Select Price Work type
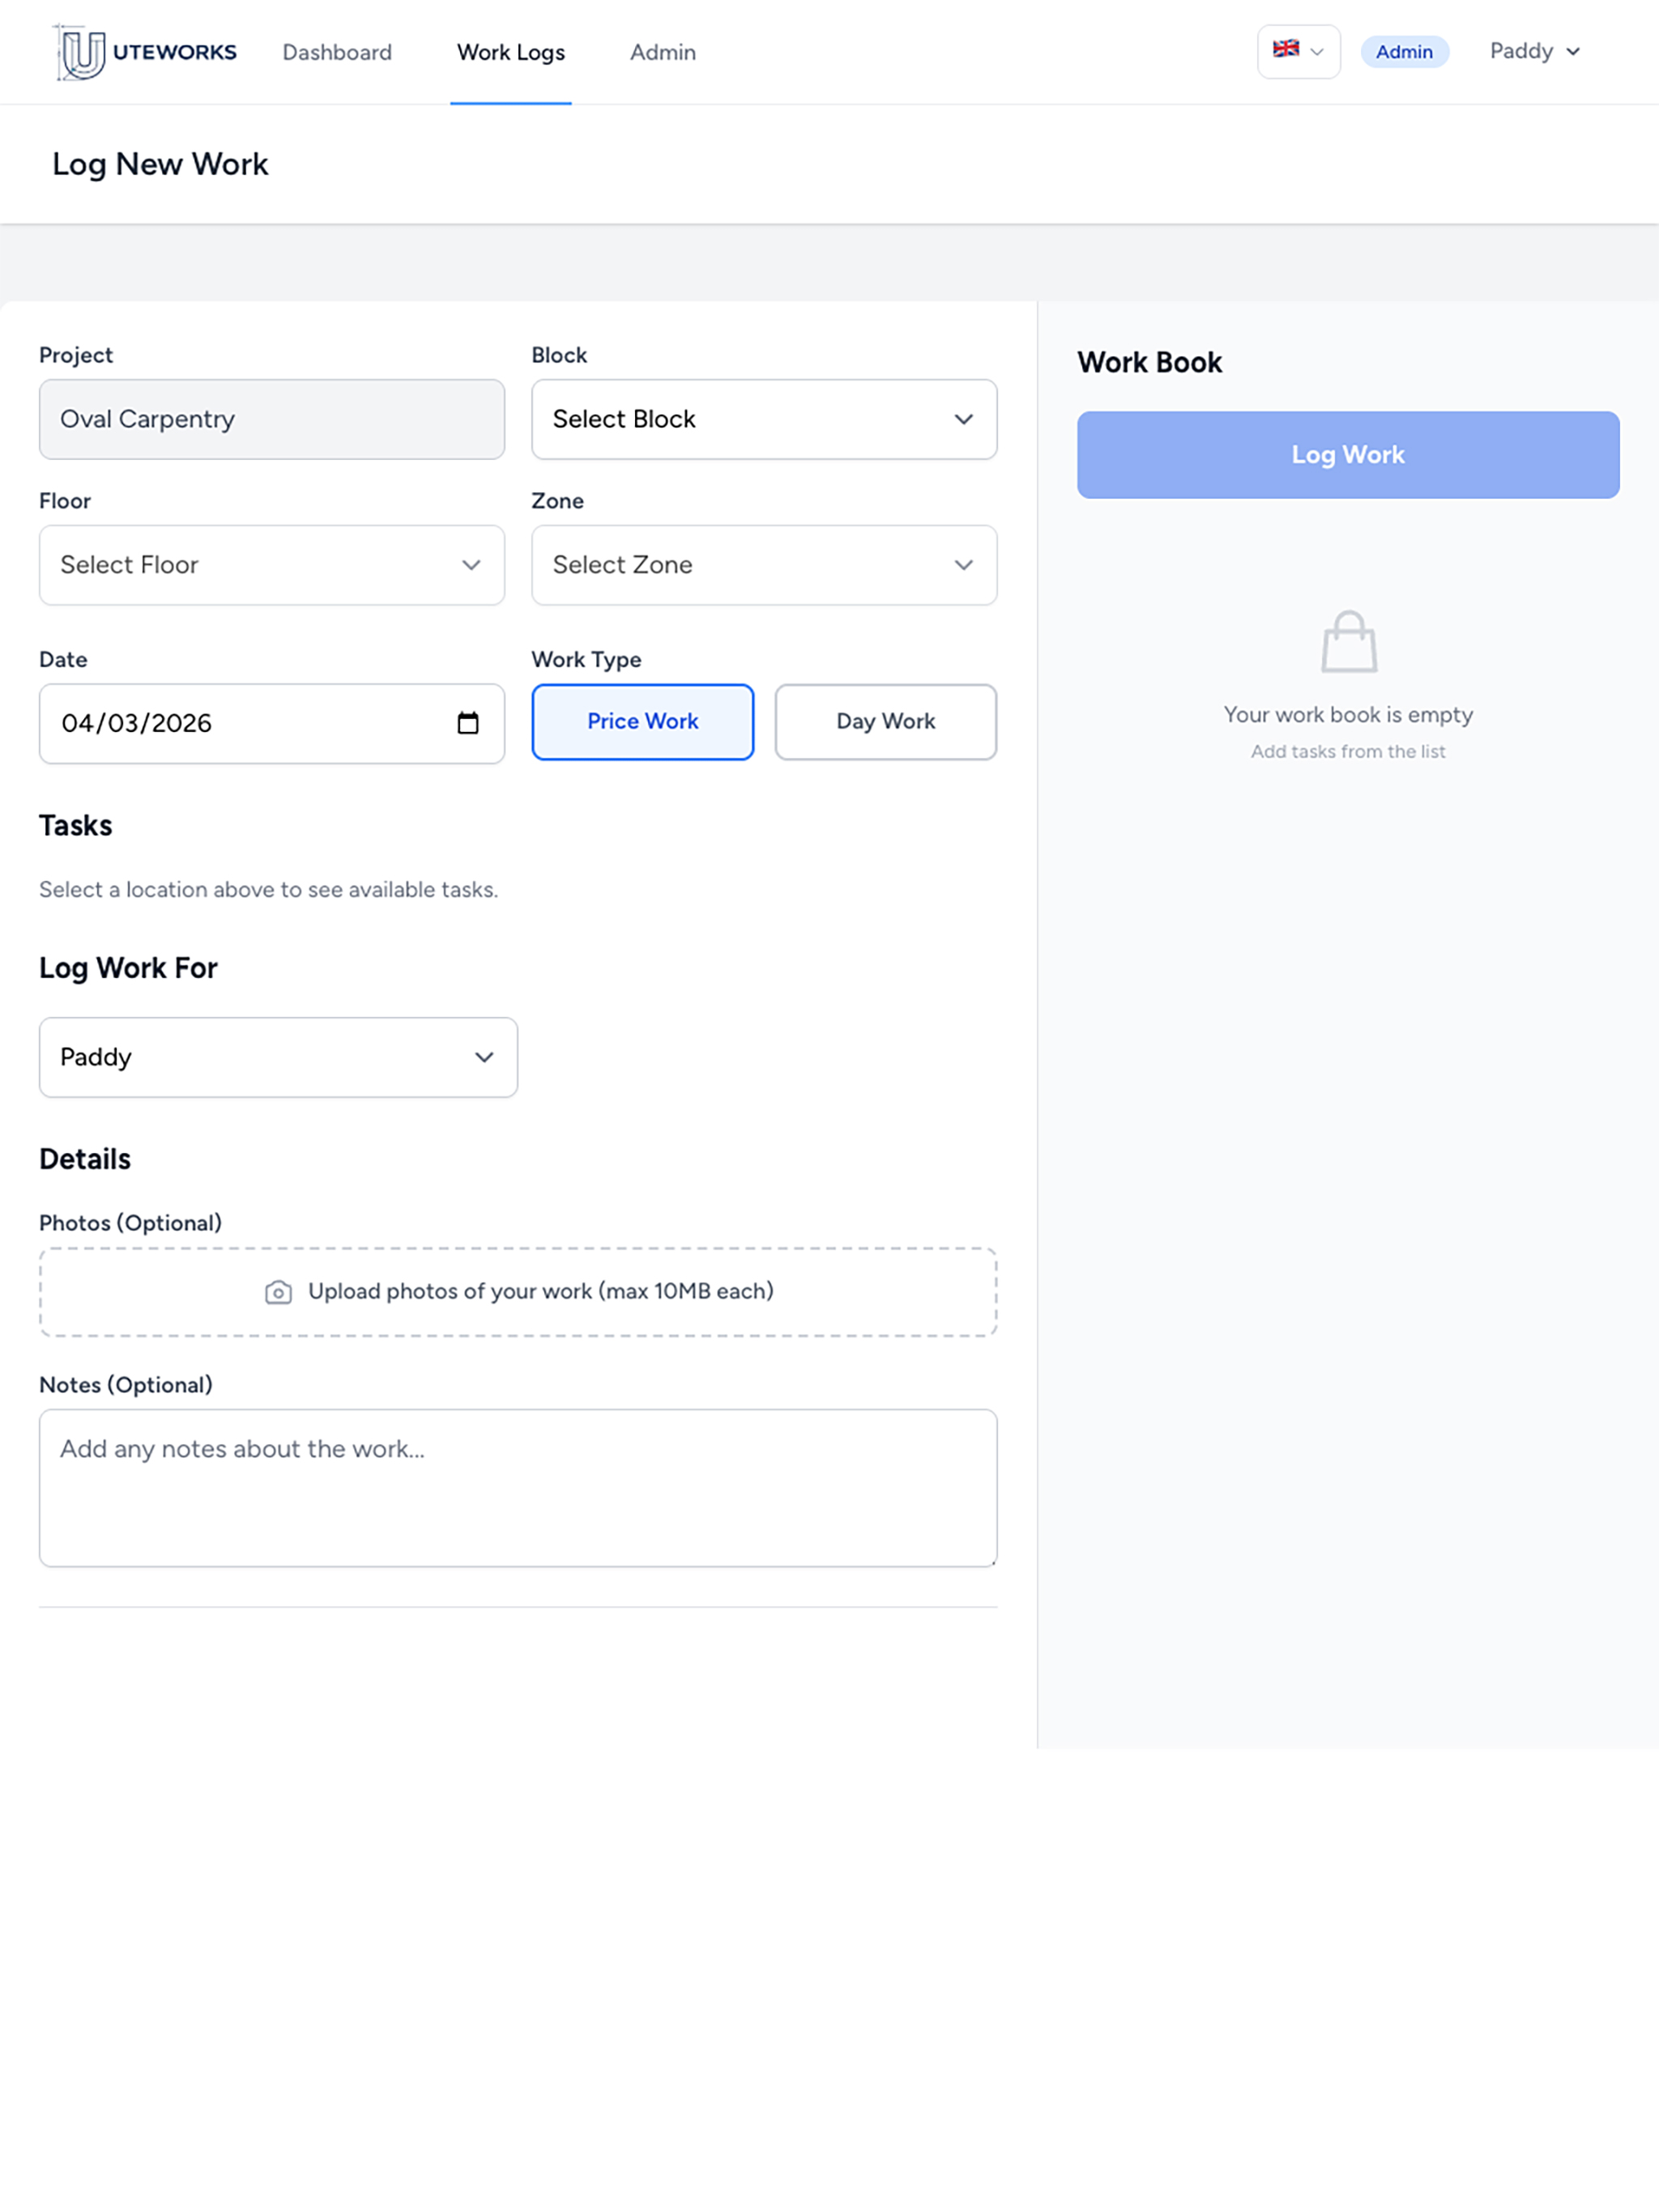The height and width of the screenshot is (2212, 1659). [x=642, y=722]
